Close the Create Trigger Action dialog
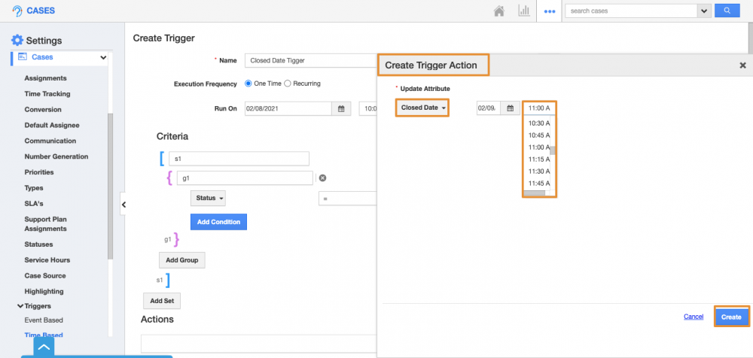The image size is (753, 358). click(742, 65)
